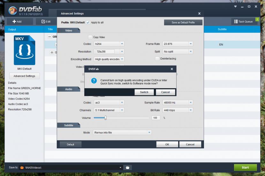The height and width of the screenshot is (176, 265).
Task: Collapse the GRE title row with minus icon
Action: [49, 37]
